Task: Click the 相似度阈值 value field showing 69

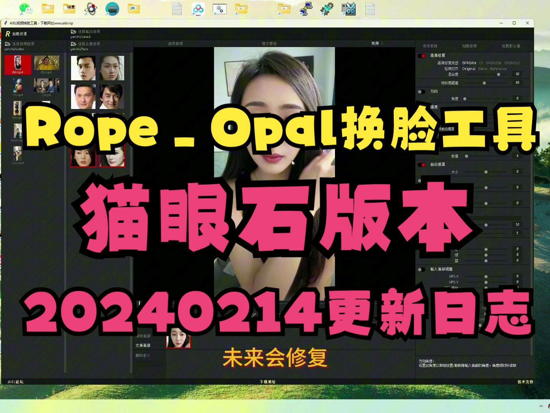Action: click(518, 83)
